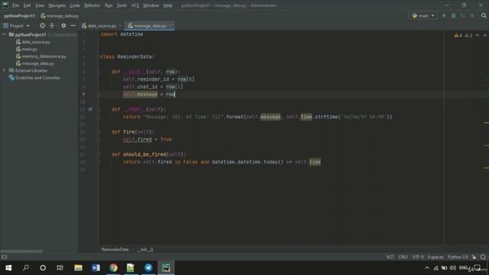Toggle read-only lock icon in status bar
The image size is (489, 275).
click(474, 257)
